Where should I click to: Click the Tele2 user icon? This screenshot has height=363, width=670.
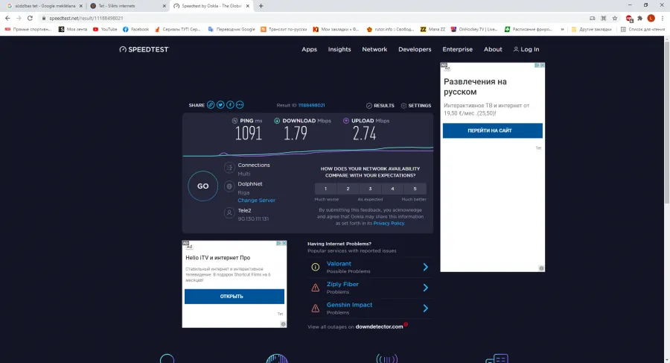coord(229,212)
